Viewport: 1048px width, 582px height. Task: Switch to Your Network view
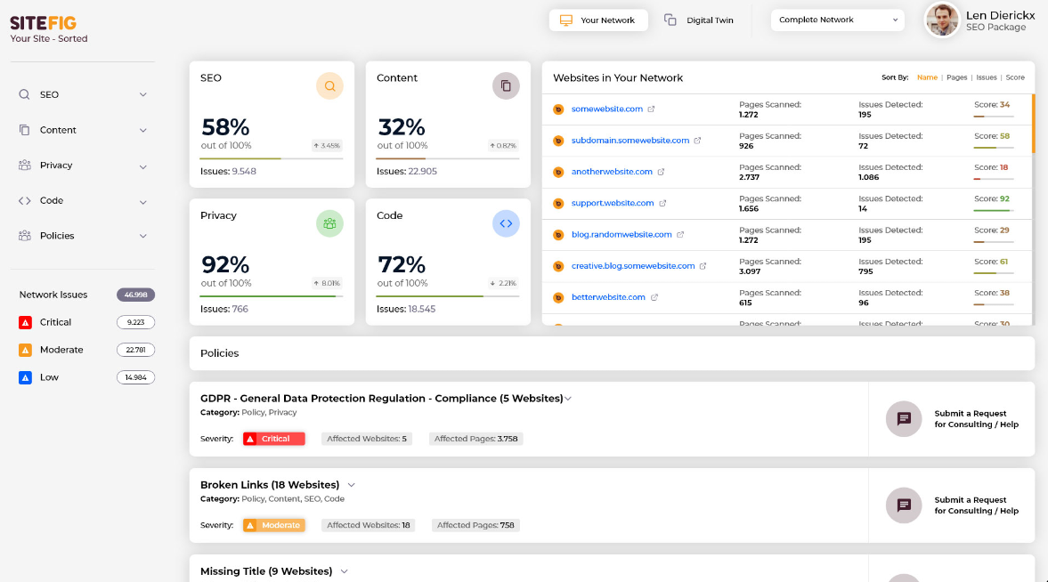point(598,20)
